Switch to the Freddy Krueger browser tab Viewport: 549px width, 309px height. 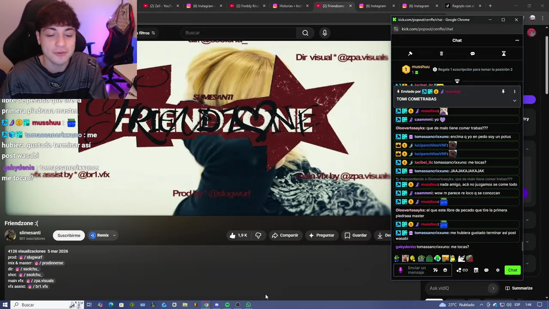248,6
